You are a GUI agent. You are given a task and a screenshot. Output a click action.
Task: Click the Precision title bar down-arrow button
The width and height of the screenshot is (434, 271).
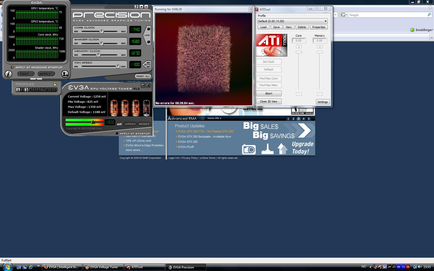tap(141, 7)
